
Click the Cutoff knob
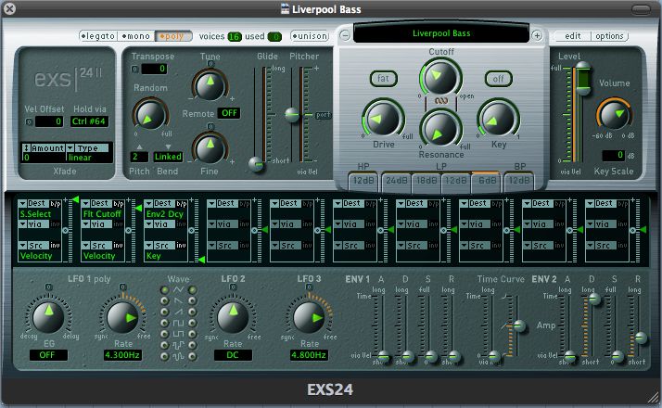(440, 78)
